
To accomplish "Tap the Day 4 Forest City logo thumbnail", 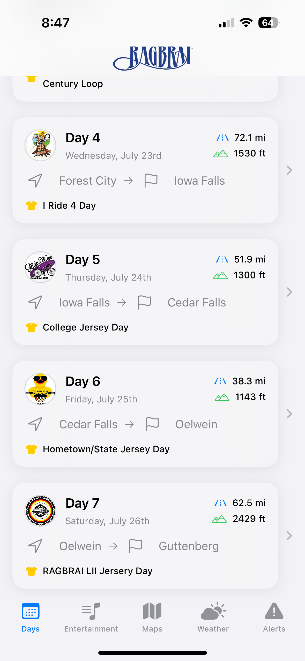I will (x=40, y=145).
